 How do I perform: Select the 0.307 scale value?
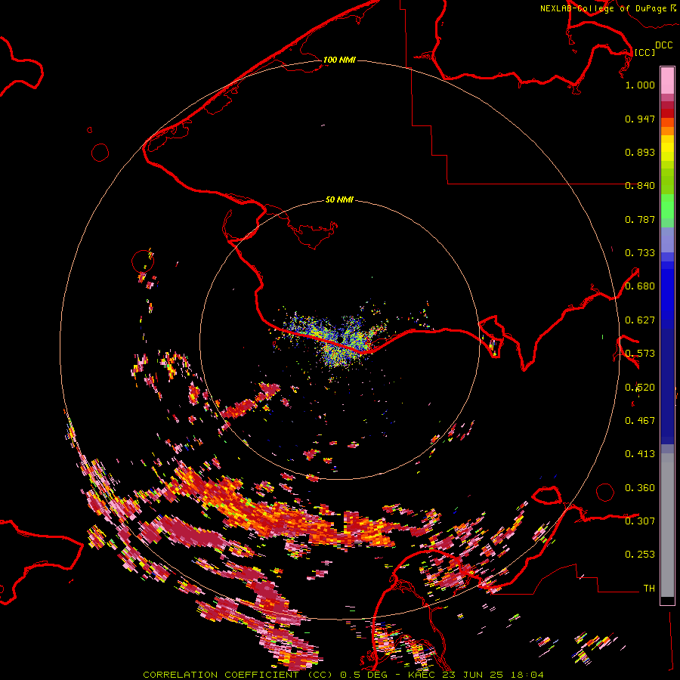(x=640, y=521)
